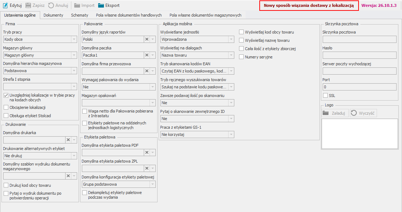Enable Cała ilość z etykiety zbiorczej
Image resolution: width=402 pixels, height=212 pixels.
pos(241,48)
